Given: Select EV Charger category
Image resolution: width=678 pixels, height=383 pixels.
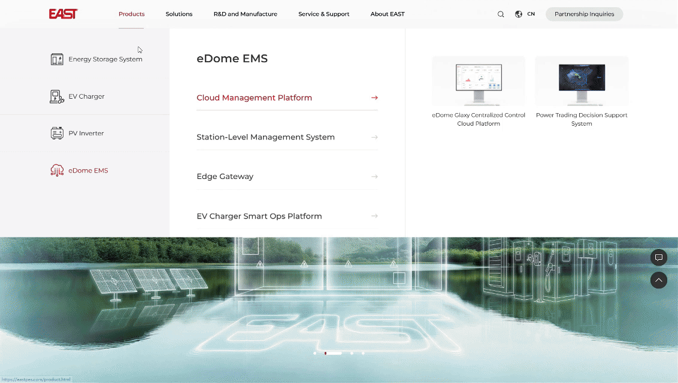Looking at the screenshot, I should 86,96.
